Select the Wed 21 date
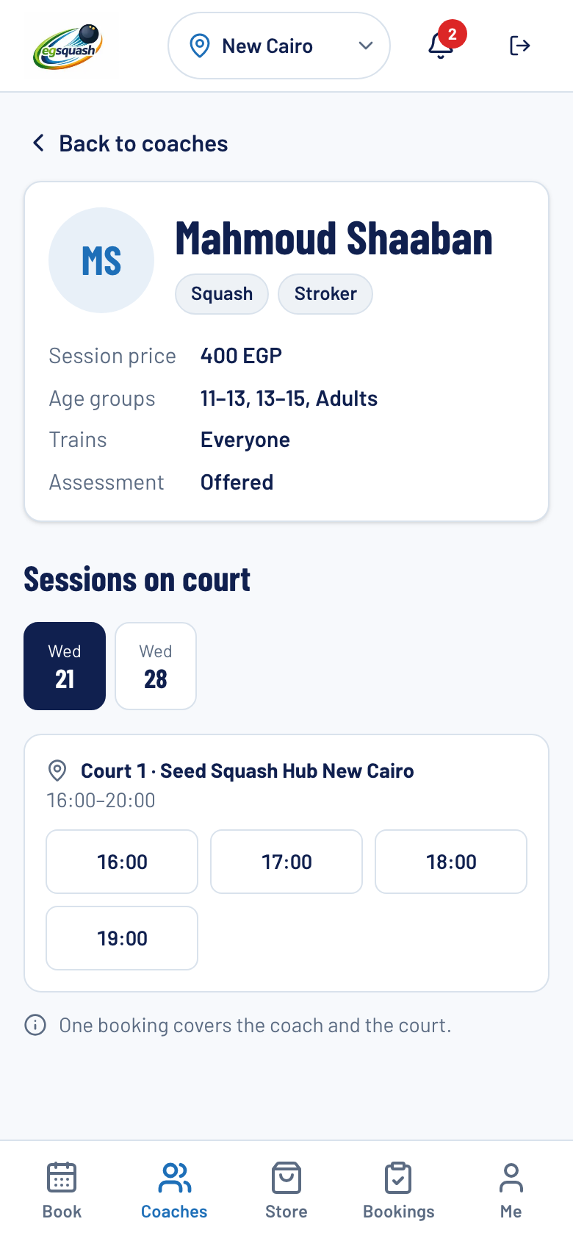 coord(65,666)
